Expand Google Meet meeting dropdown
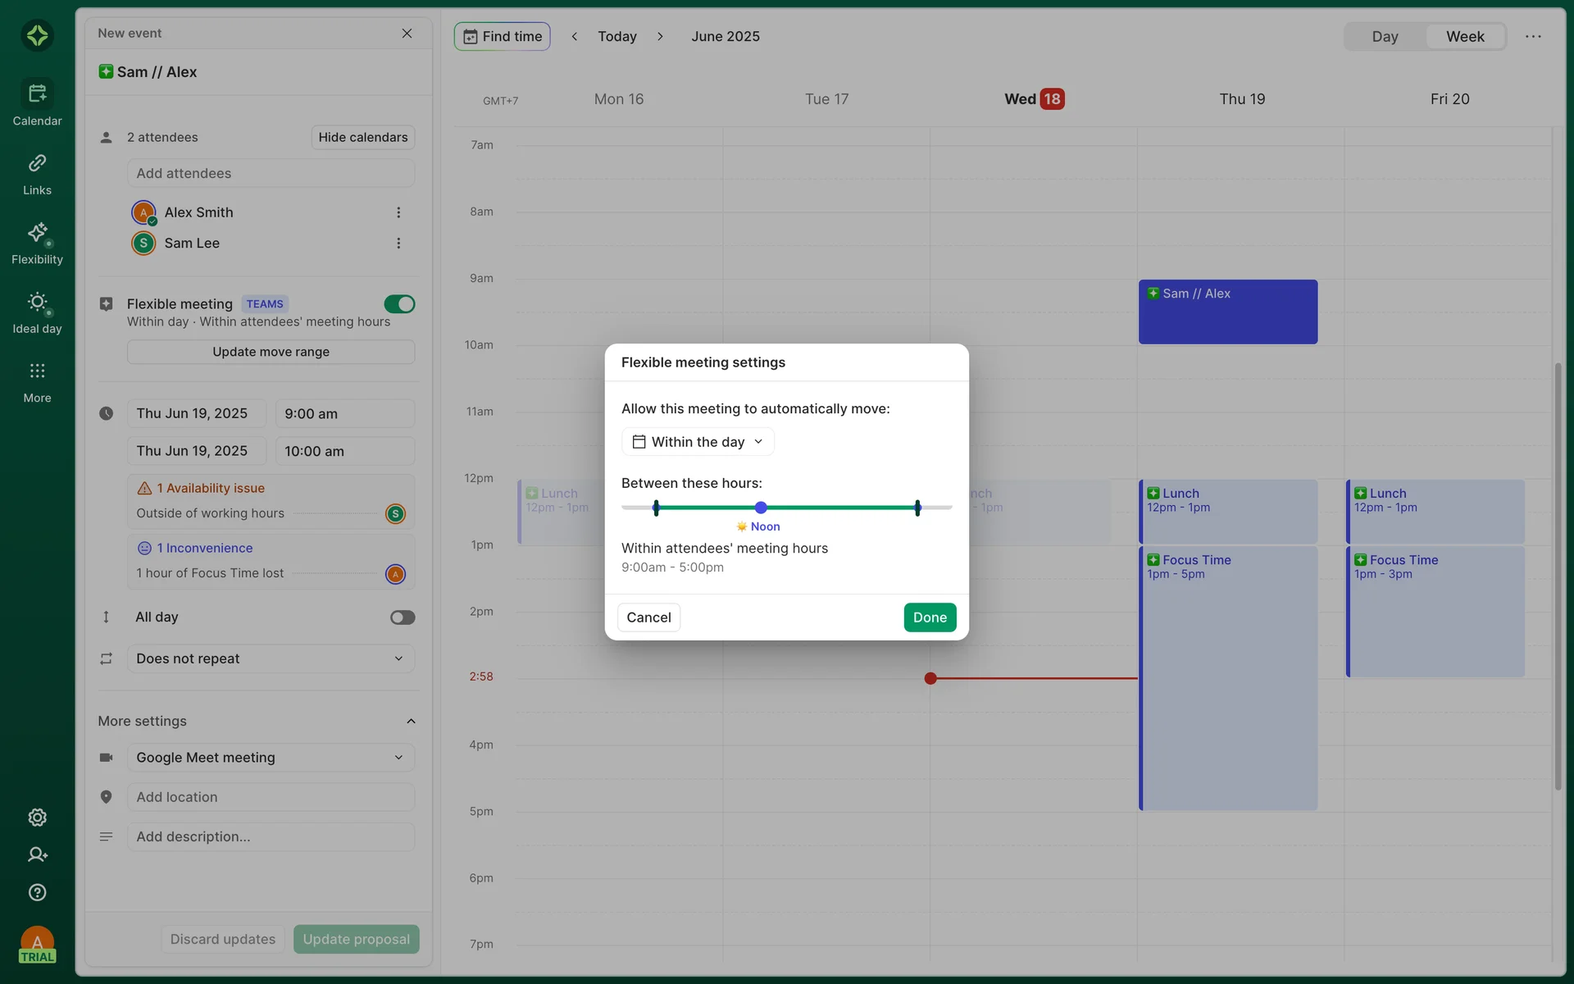Screen dimensions: 1574x984 pos(271,758)
